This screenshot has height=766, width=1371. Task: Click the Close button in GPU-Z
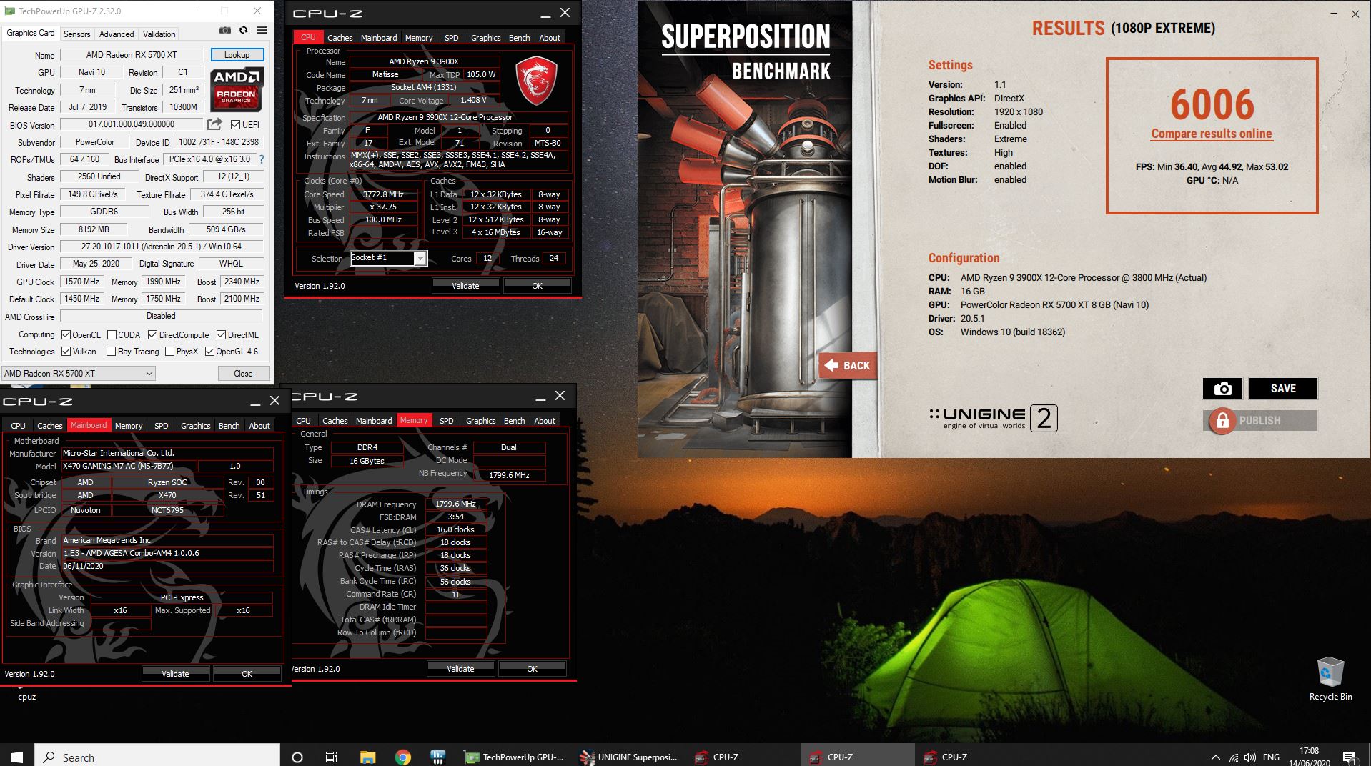(x=243, y=373)
